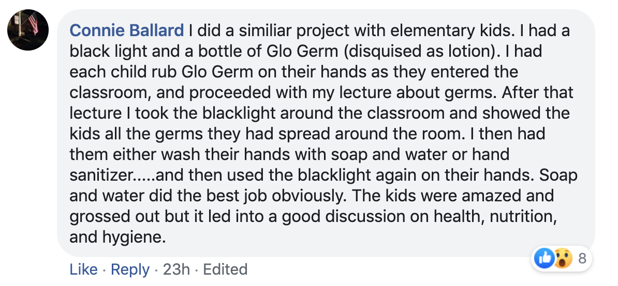View edit history via the Edited label
The height and width of the screenshot is (286, 618).
225,269
